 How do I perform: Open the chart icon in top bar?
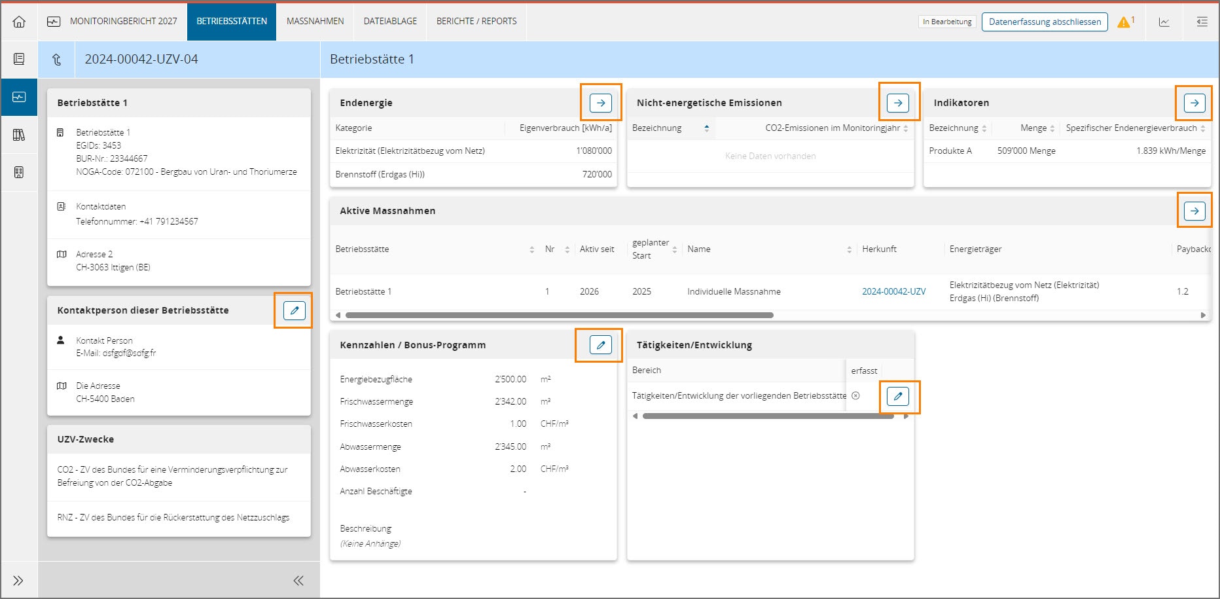point(1164,22)
